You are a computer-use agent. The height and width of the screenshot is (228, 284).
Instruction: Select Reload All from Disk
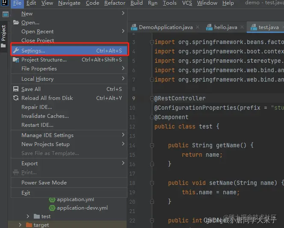69,98
